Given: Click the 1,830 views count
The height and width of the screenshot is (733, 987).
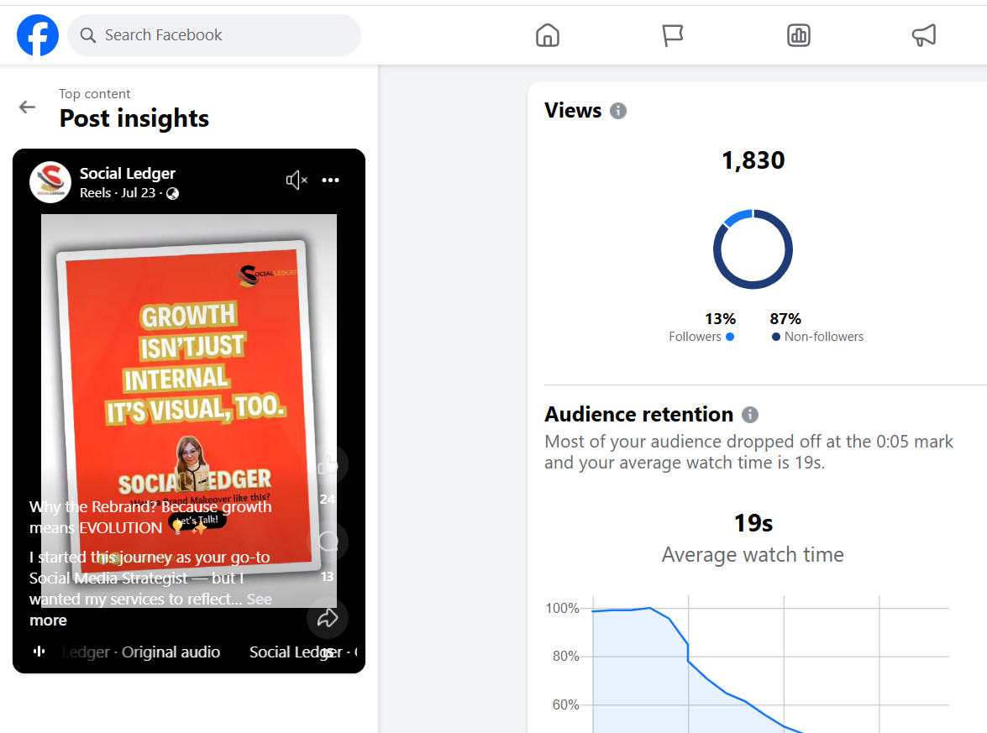Looking at the screenshot, I should 753,160.
